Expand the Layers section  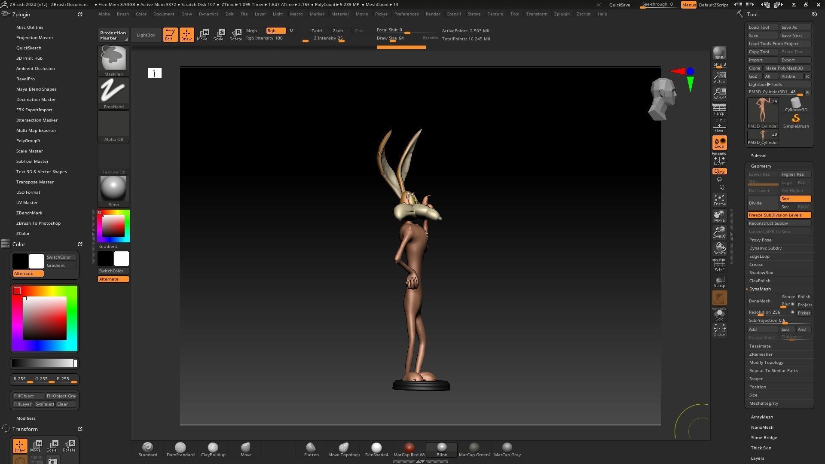point(757,458)
